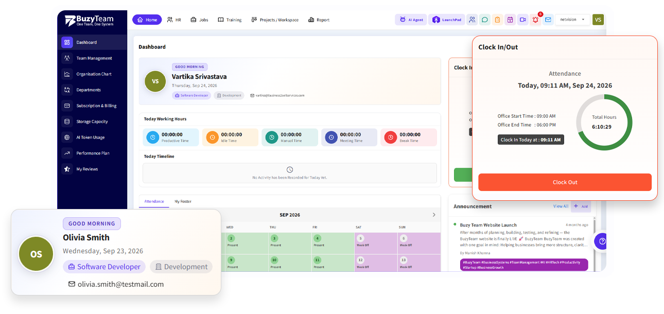The image size is (664, 314).
Task: Switch to the Attendance tab
Action: point(154,201)
